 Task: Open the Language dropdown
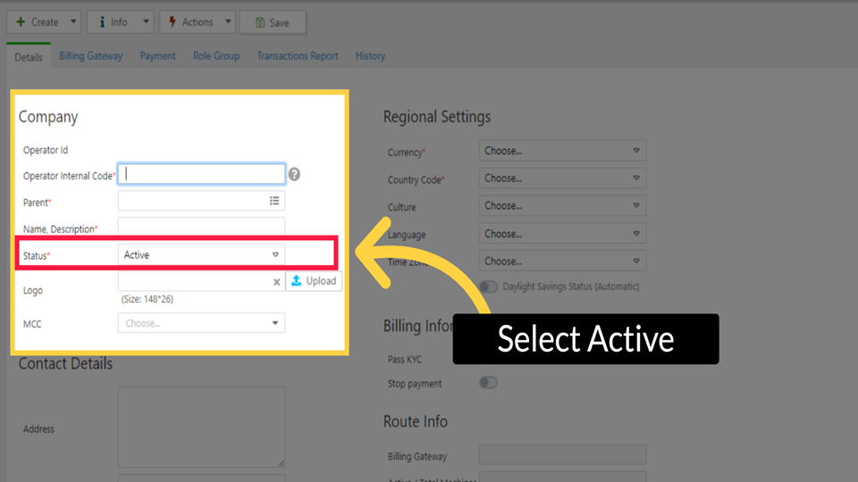point(562,234)
